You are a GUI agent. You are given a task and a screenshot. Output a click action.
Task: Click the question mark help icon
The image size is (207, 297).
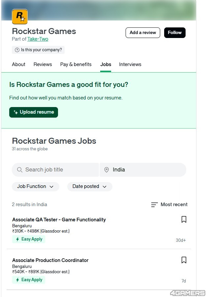pos(17,50)
